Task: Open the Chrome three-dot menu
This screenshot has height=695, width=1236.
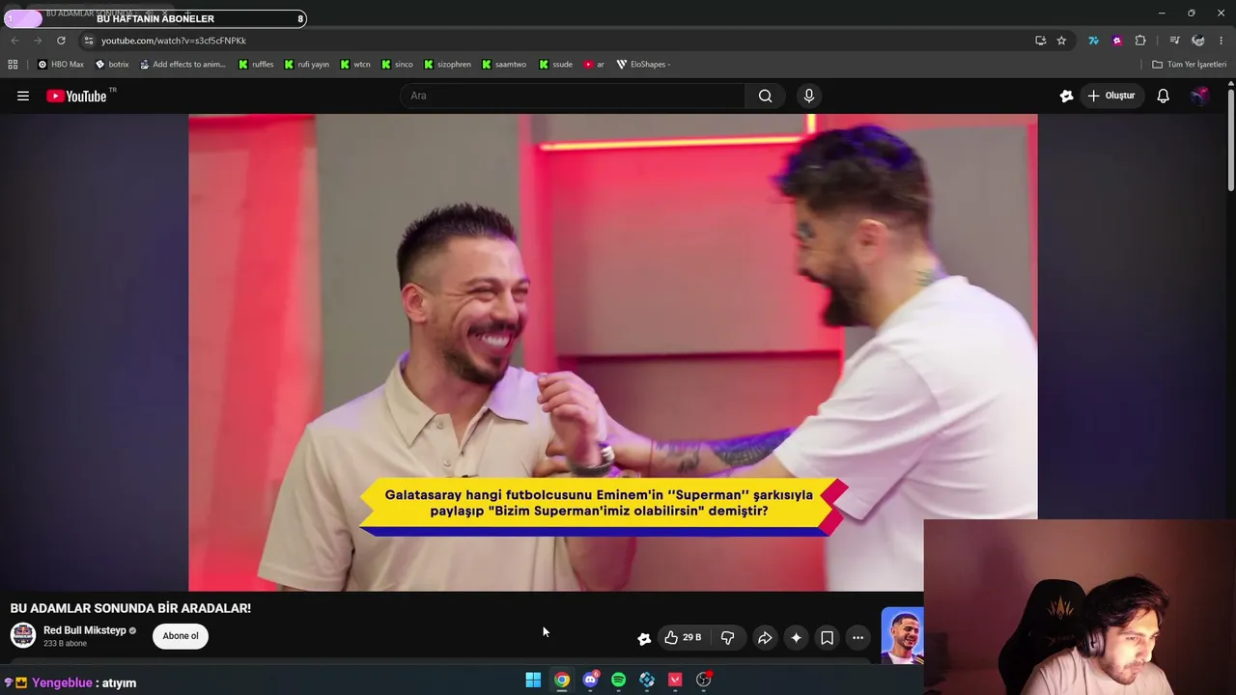Action: pos(1222,41)
